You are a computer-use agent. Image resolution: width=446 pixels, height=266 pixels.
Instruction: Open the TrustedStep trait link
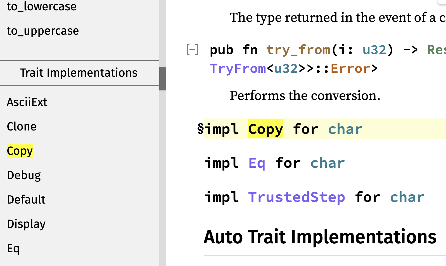click(296, 197)
